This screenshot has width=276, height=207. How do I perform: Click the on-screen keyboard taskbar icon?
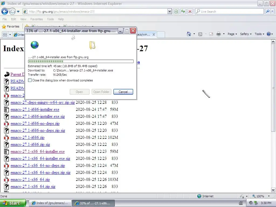(241, 203)
